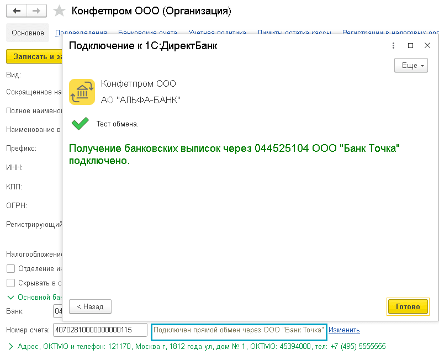Screen dimensions: 439x355
Task: Go forward with the right arrow button
Action: coord(36,11)
